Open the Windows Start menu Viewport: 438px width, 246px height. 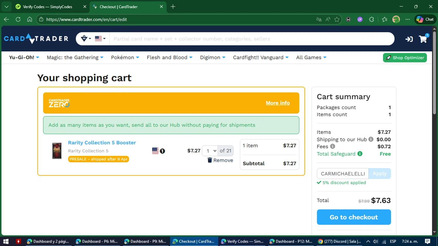6,241
